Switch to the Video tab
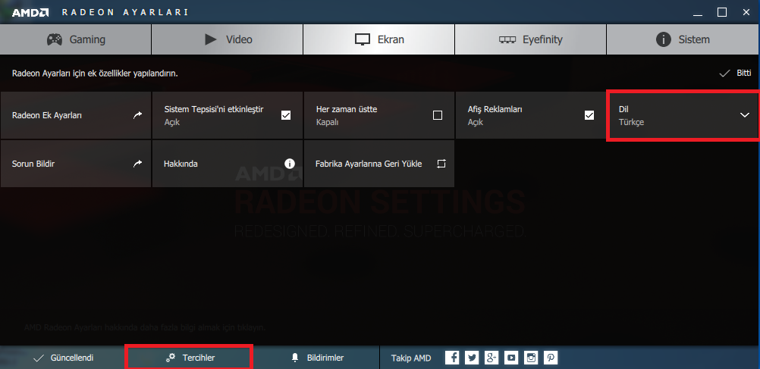 click(228, 39)
